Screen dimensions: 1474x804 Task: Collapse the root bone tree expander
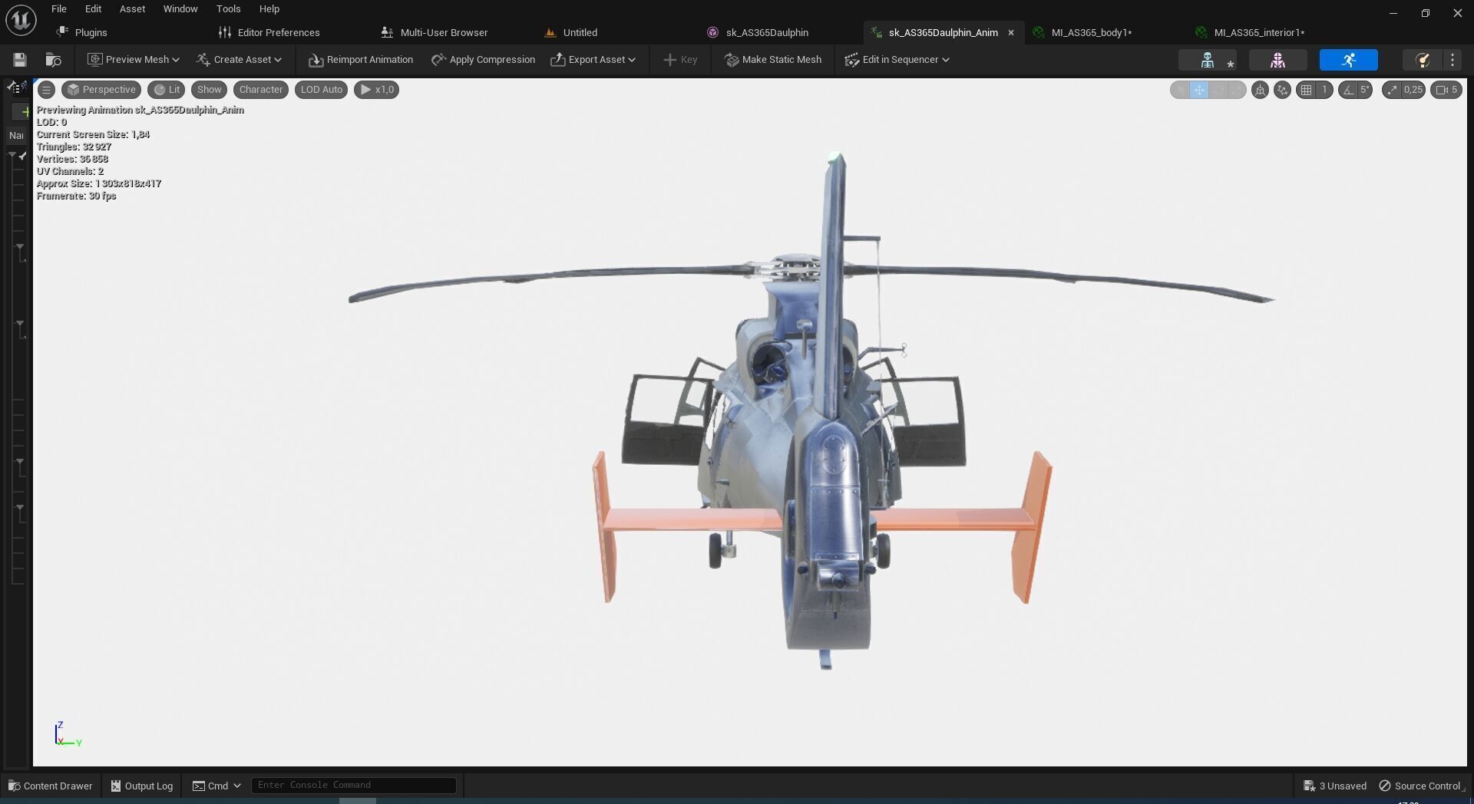click(12, 156)
